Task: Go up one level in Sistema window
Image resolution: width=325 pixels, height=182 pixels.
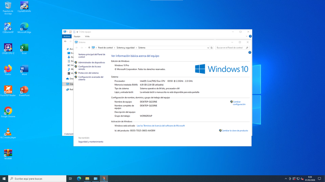Action: [x=89, y=48]
